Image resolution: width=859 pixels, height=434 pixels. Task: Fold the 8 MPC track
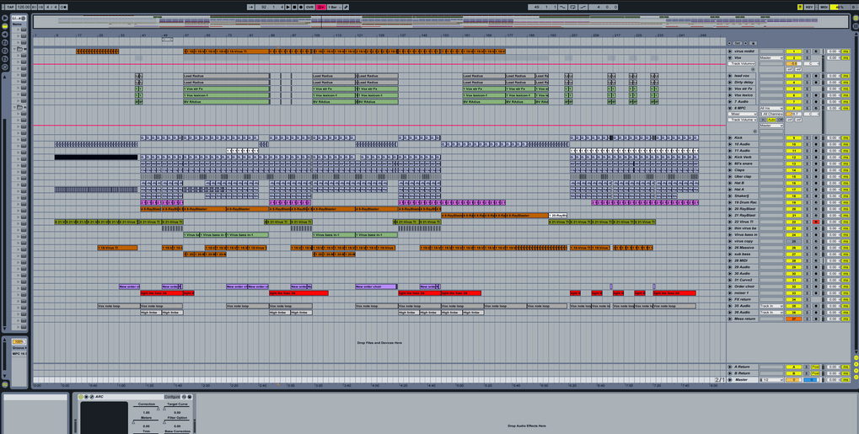[730, 109]
